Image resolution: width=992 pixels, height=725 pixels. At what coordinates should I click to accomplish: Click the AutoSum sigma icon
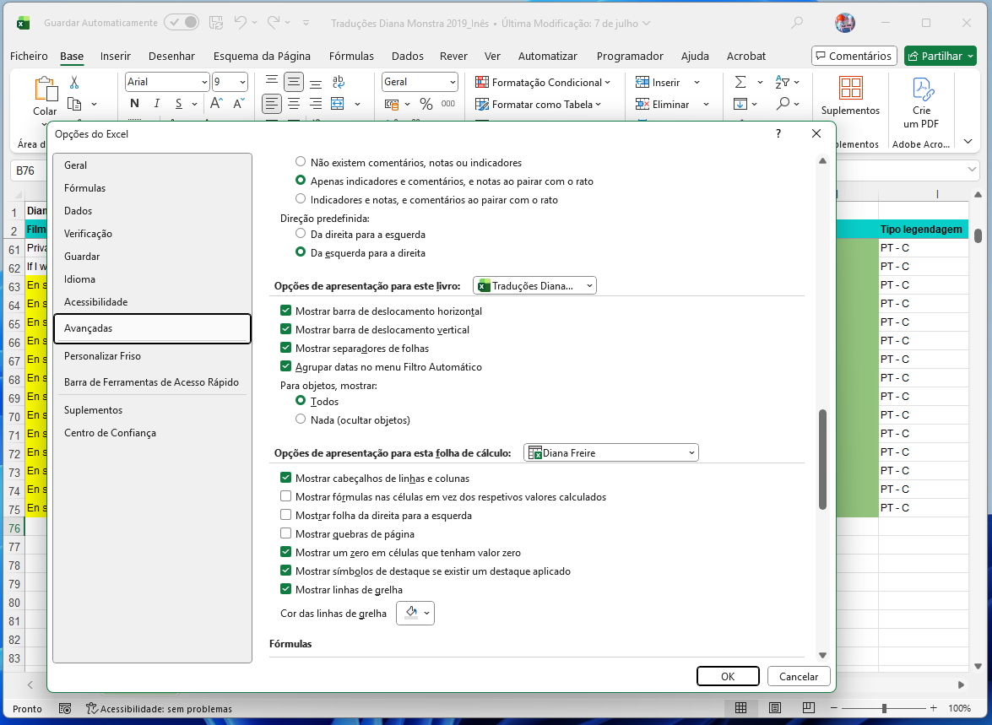click(x=740, y=83)
